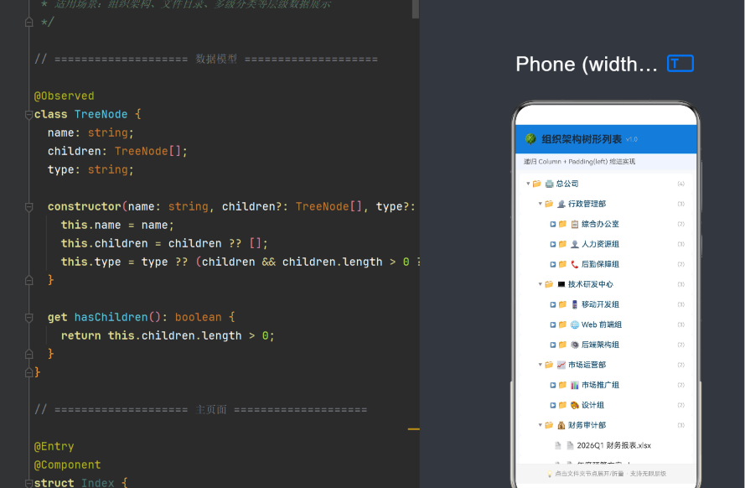This screenshot has height=488, width=745.
Task: Fold the struct Index block in the gutter
Action: [x=29, y=483]
